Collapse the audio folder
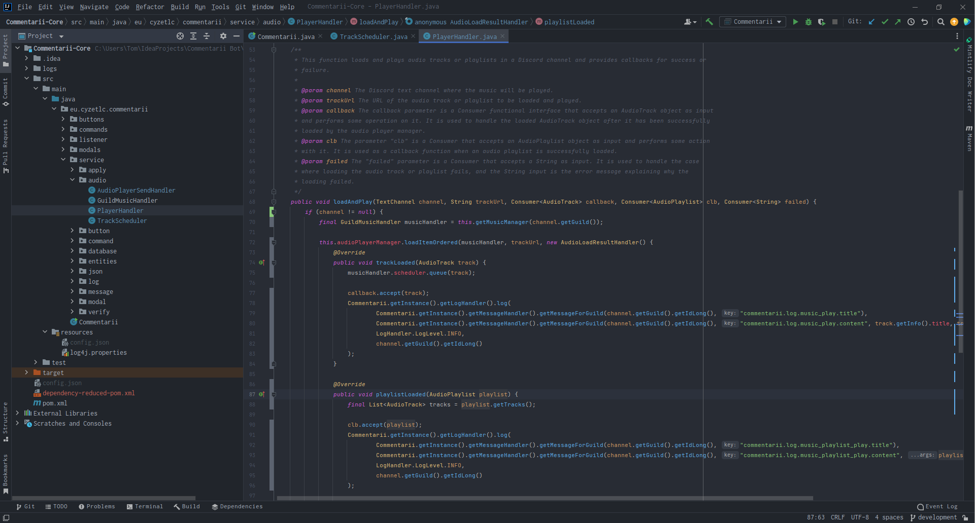 (73, 180)
